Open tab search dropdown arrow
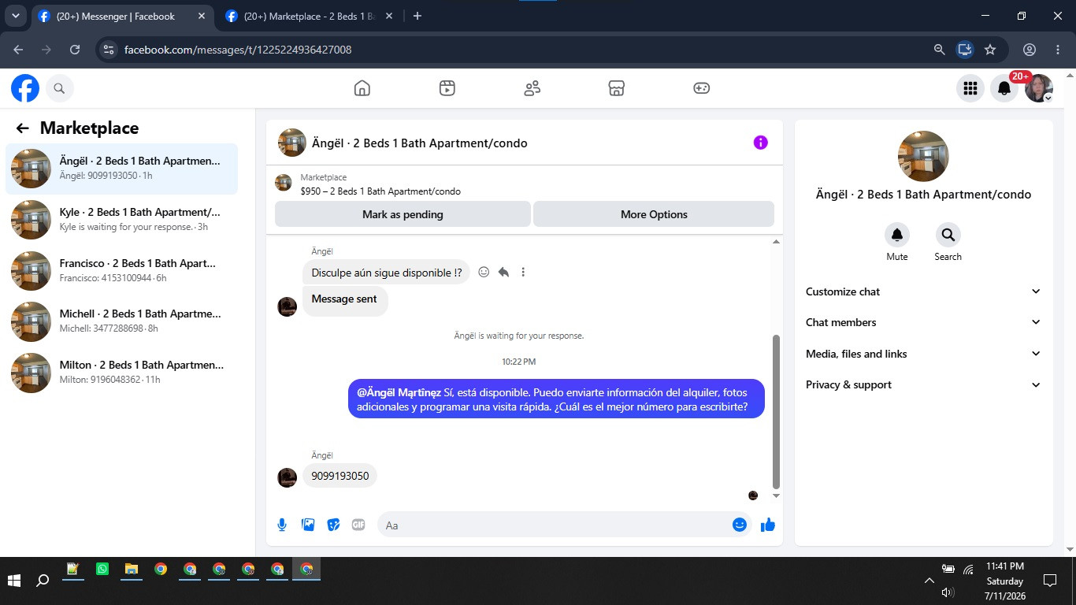The width and height of the screenshot is (1076, 605). point(15,16)
